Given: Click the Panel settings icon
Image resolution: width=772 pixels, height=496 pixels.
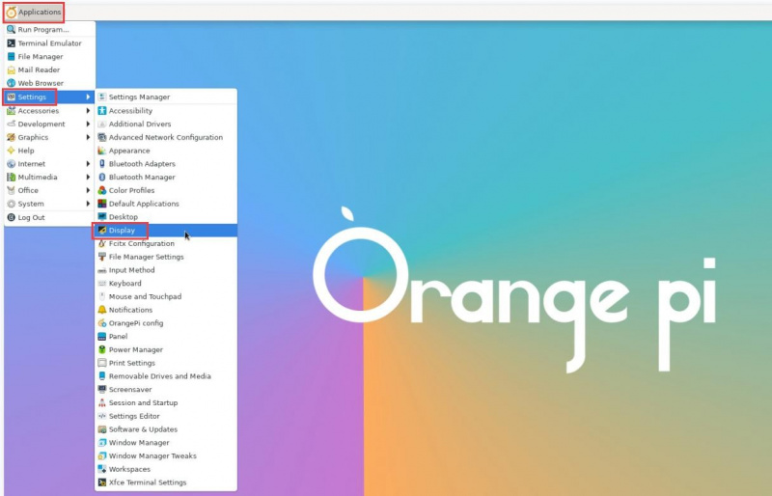Looking at the screenshot, I should point(102,337).
